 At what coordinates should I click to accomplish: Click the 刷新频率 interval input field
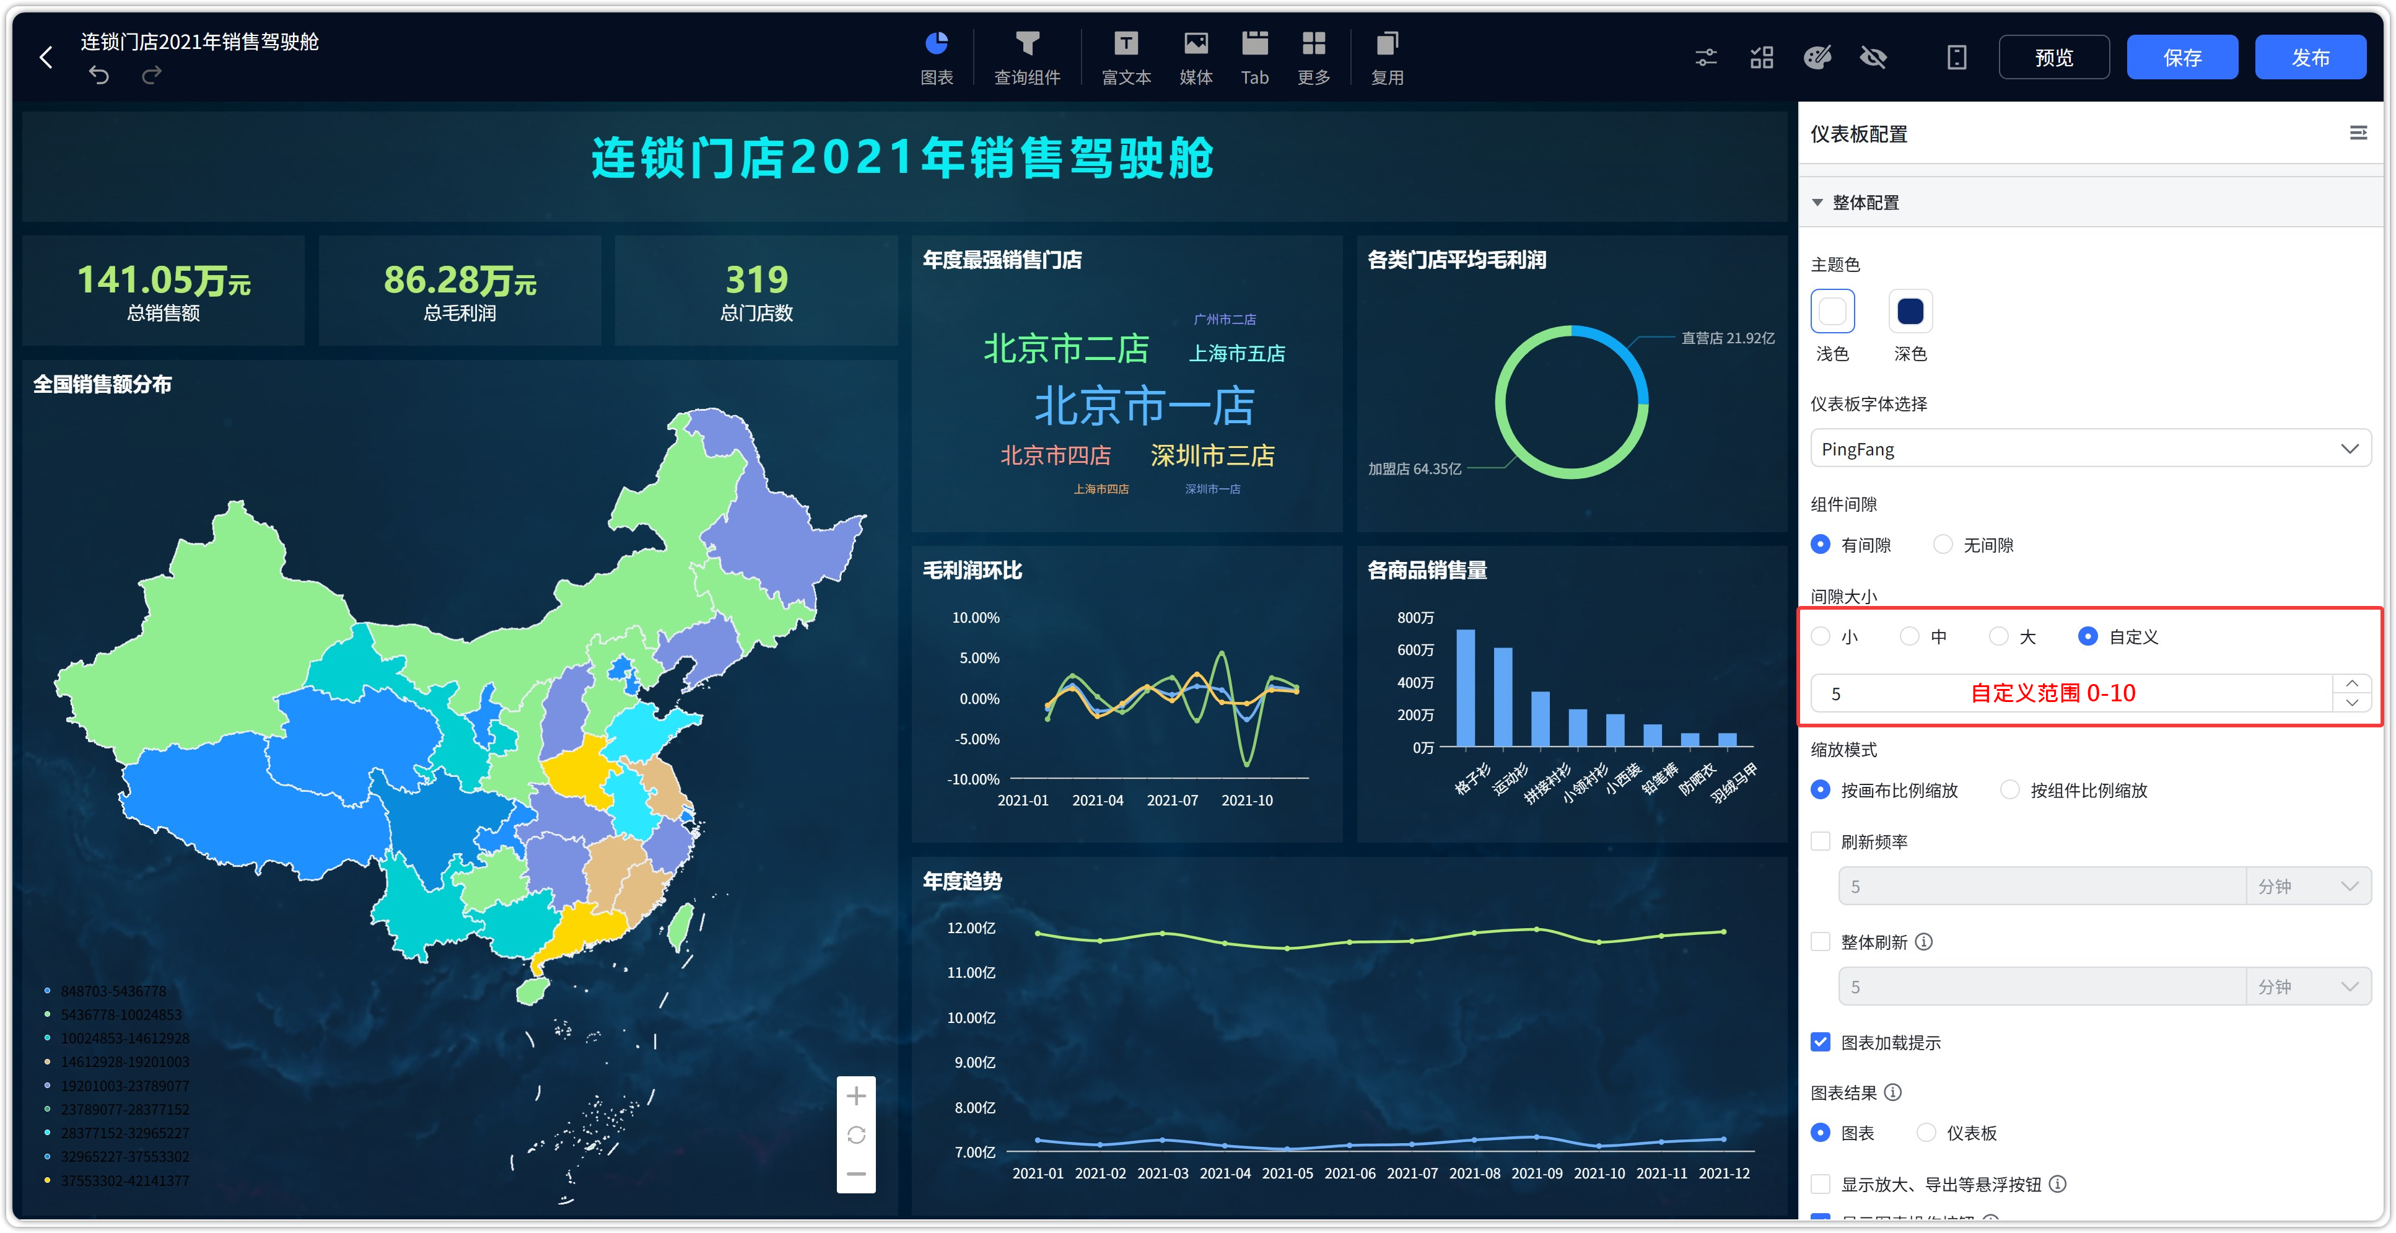pyautogui.click(x=2042, y=887)
